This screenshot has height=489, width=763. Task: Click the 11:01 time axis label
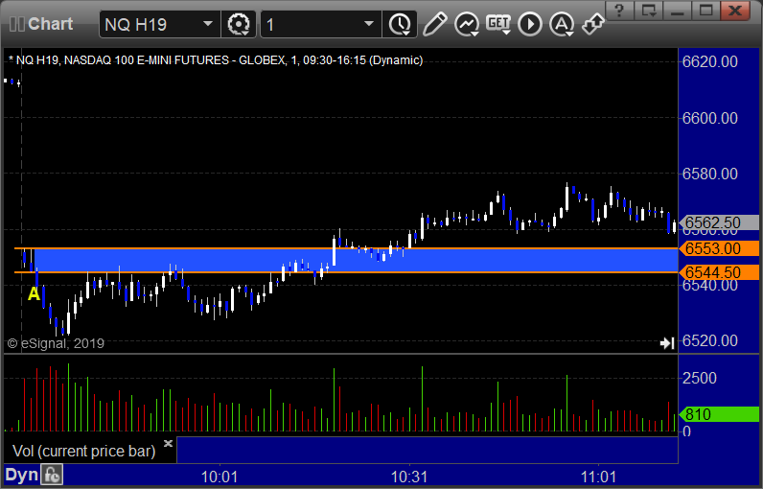tap(598, 477)
